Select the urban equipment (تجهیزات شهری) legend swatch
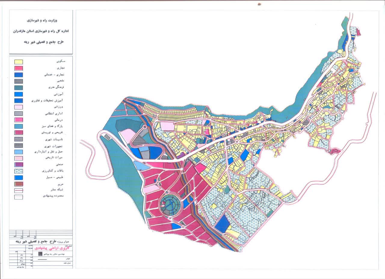 [x=19, y=145]
